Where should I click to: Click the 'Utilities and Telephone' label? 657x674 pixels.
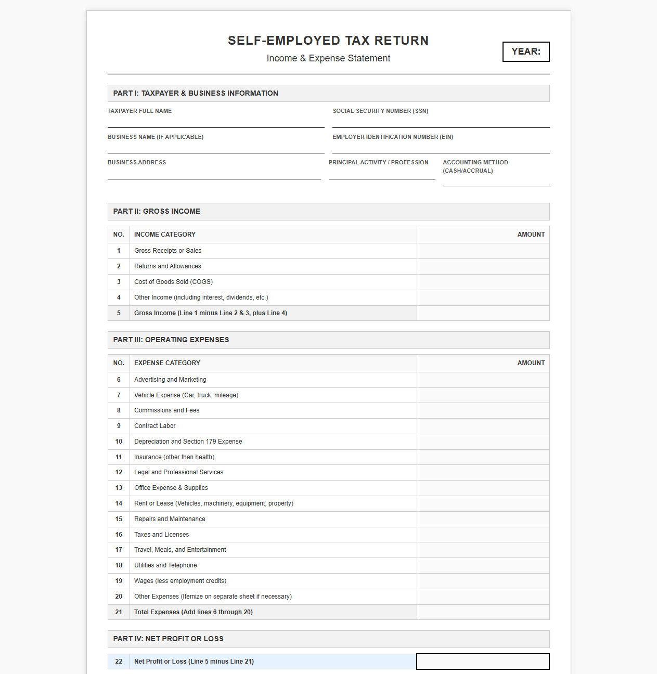point(165,565)
